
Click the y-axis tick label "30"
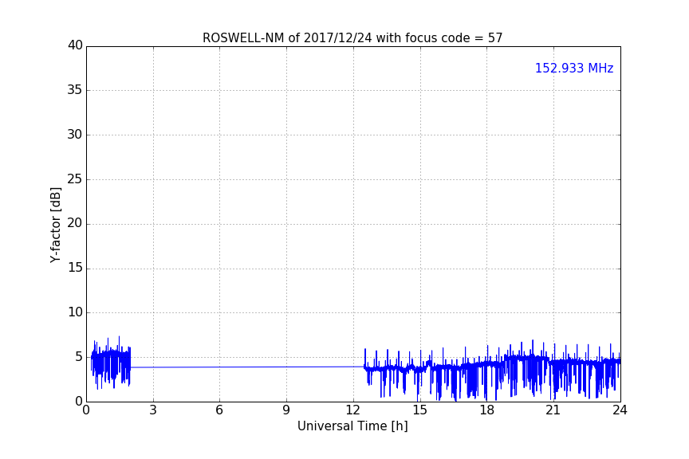pos(75,135)
